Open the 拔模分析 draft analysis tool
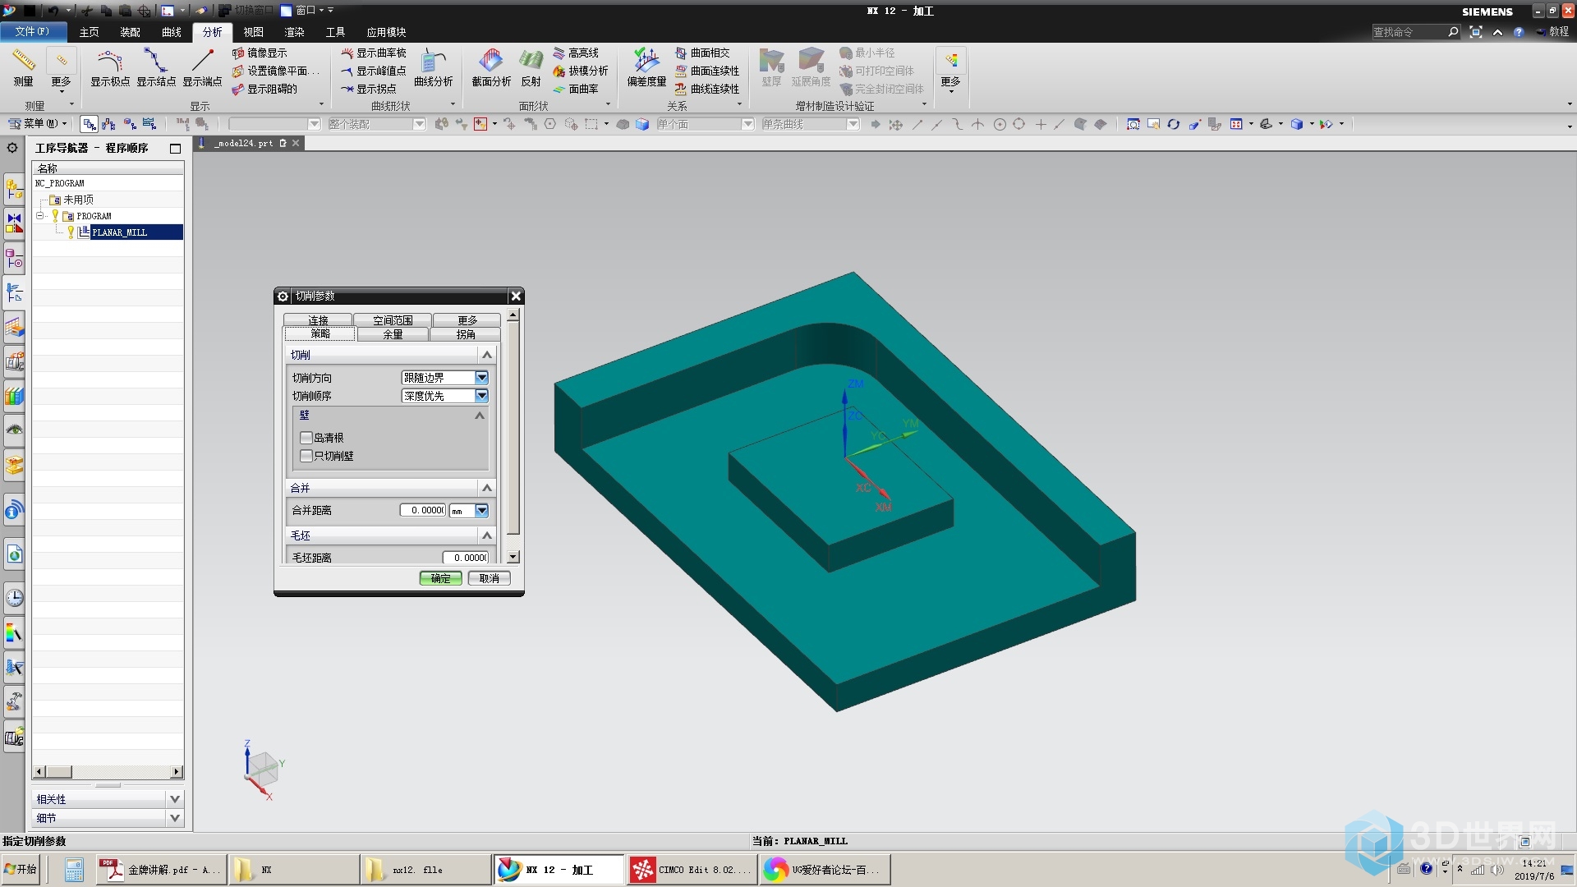 click(x=581, y=71)
